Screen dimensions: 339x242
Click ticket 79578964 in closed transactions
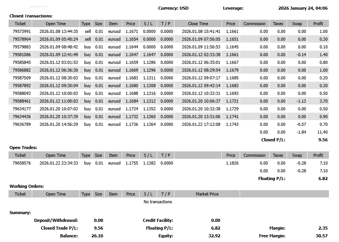[22, 39]
